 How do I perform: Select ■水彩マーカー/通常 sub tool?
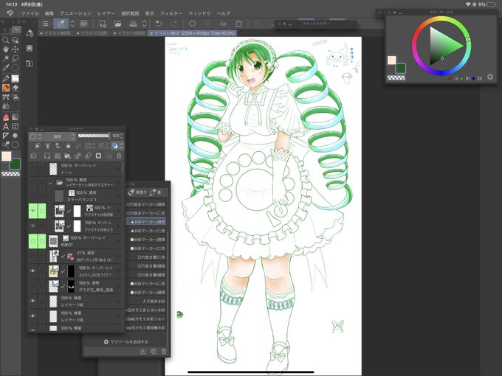pyautogui.click(x=148, y=240)
